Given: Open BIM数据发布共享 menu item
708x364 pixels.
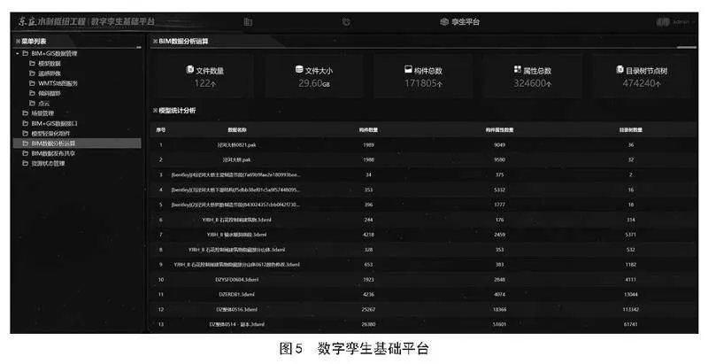Looking at the screenshot, I should coord(53,153).
